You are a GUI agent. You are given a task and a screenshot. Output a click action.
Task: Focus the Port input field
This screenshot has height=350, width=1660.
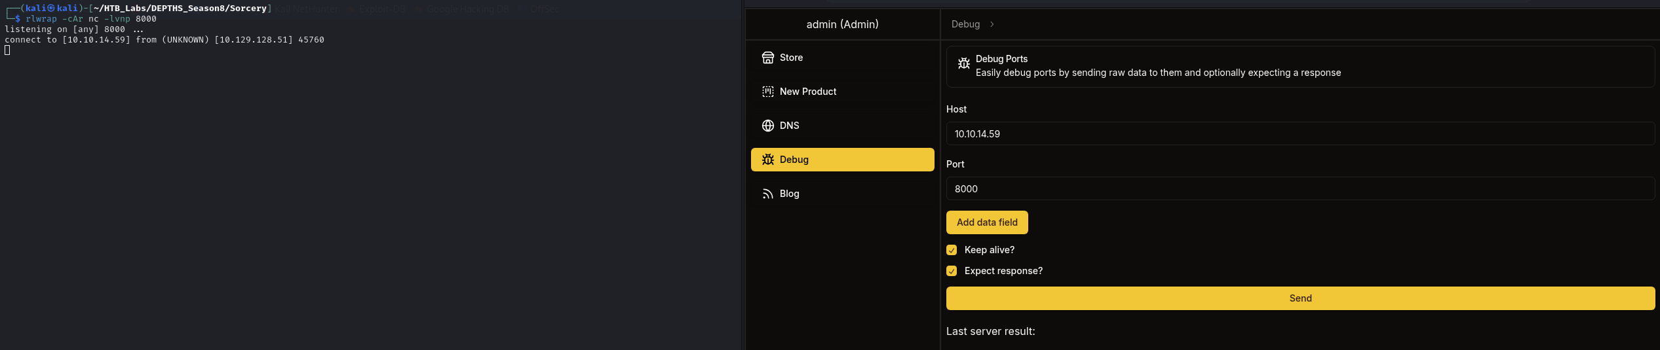[1300, 188]
